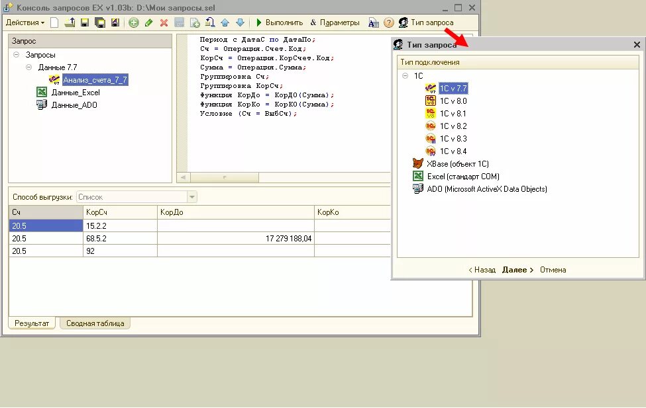This screenshot has width=646, height=408.
Task: Click the Данные_ADO database icon
Action: (42, 104)
